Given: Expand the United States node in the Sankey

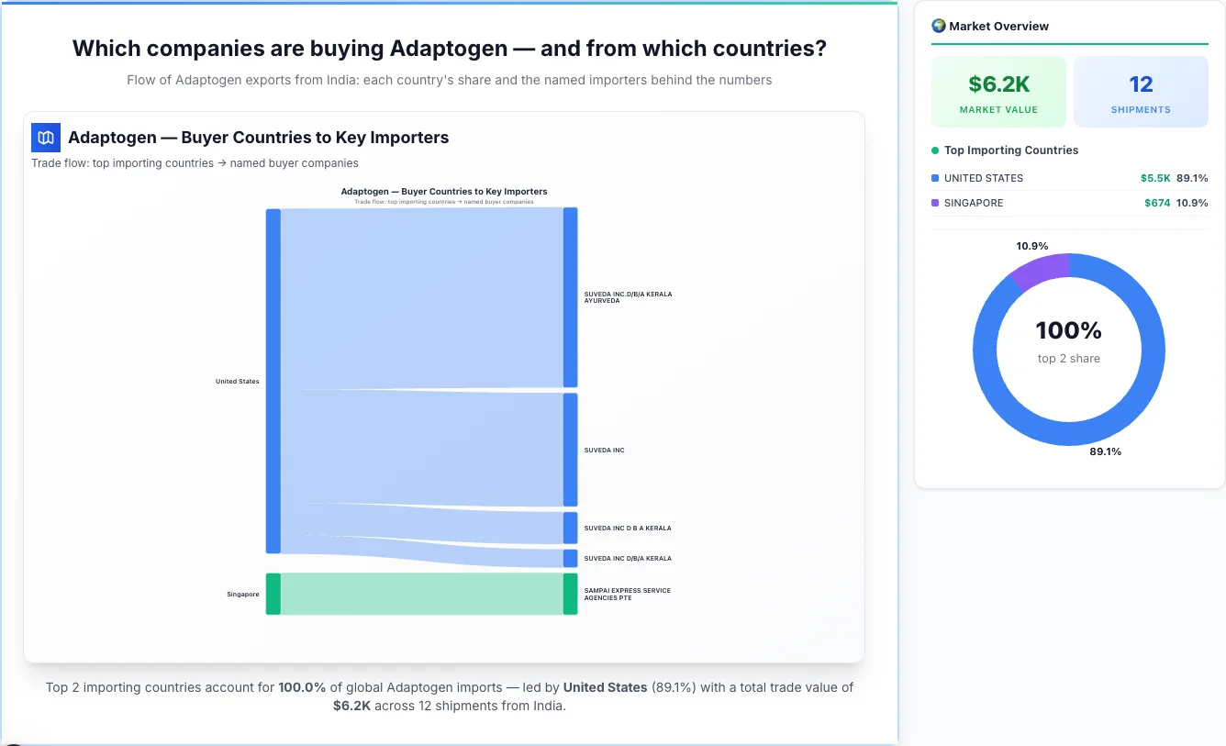Looking at the screenshot, I should [x=272, y=381].
